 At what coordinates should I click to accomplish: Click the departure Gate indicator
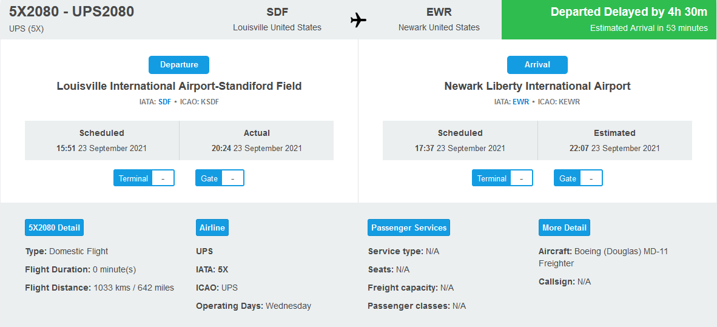220,178
